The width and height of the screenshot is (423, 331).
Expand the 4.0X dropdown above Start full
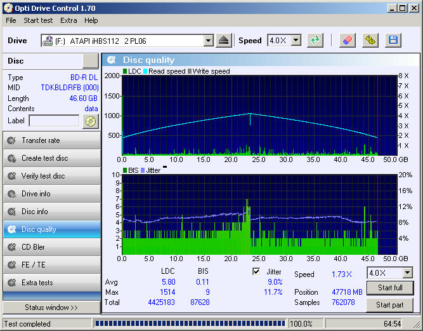click(408, 273)
